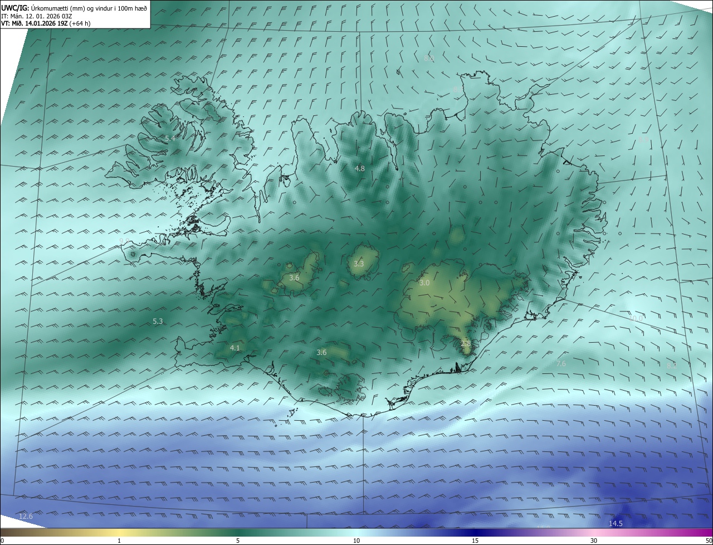Viewport: 713px width, 545px height.
Task: Click the 4.8 value in north Iceland
Action: (x=360, y=168)
